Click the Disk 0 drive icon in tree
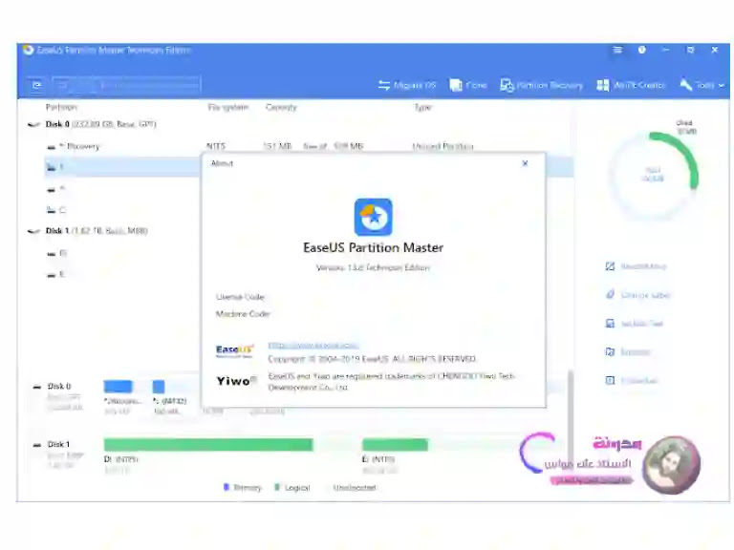The height and width of the screenshot is (550, 734). pos(33,124)
